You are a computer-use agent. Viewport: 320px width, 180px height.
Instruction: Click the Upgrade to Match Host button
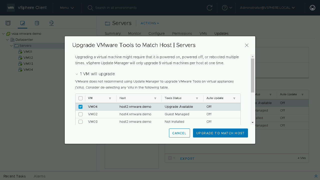(x=220, y=133)
